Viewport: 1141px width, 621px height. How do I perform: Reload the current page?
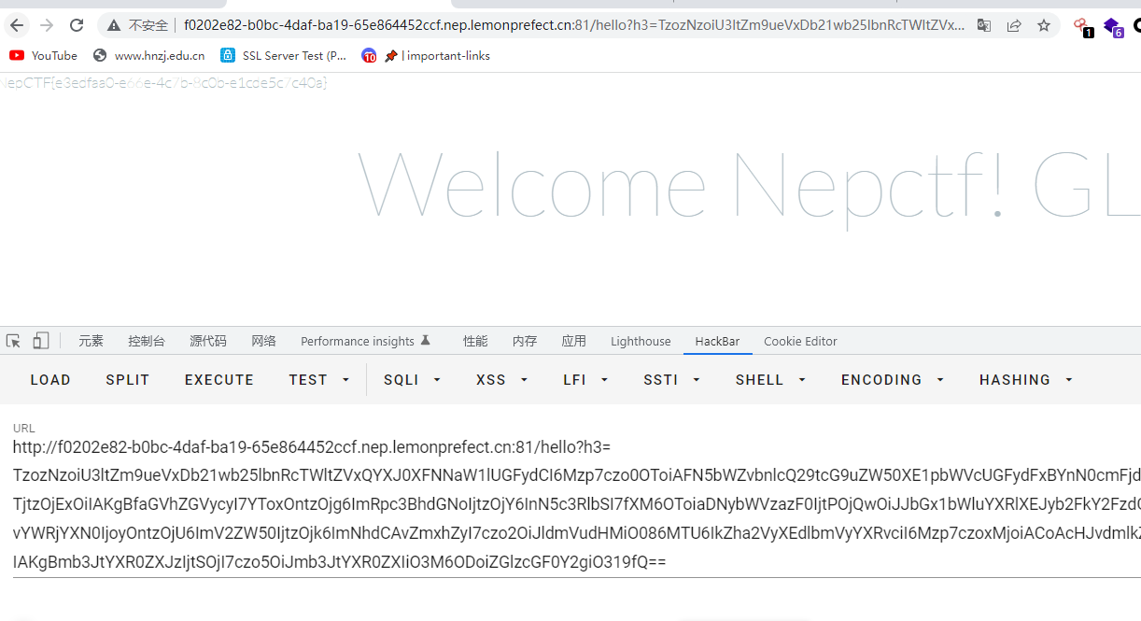point(77,25)
